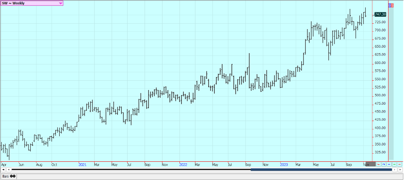Click the green cross-arrows icon
404x180 pixels.
(394, 164)
